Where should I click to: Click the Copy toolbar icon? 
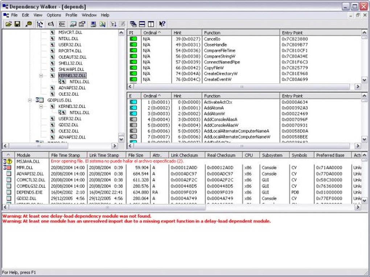29,24
